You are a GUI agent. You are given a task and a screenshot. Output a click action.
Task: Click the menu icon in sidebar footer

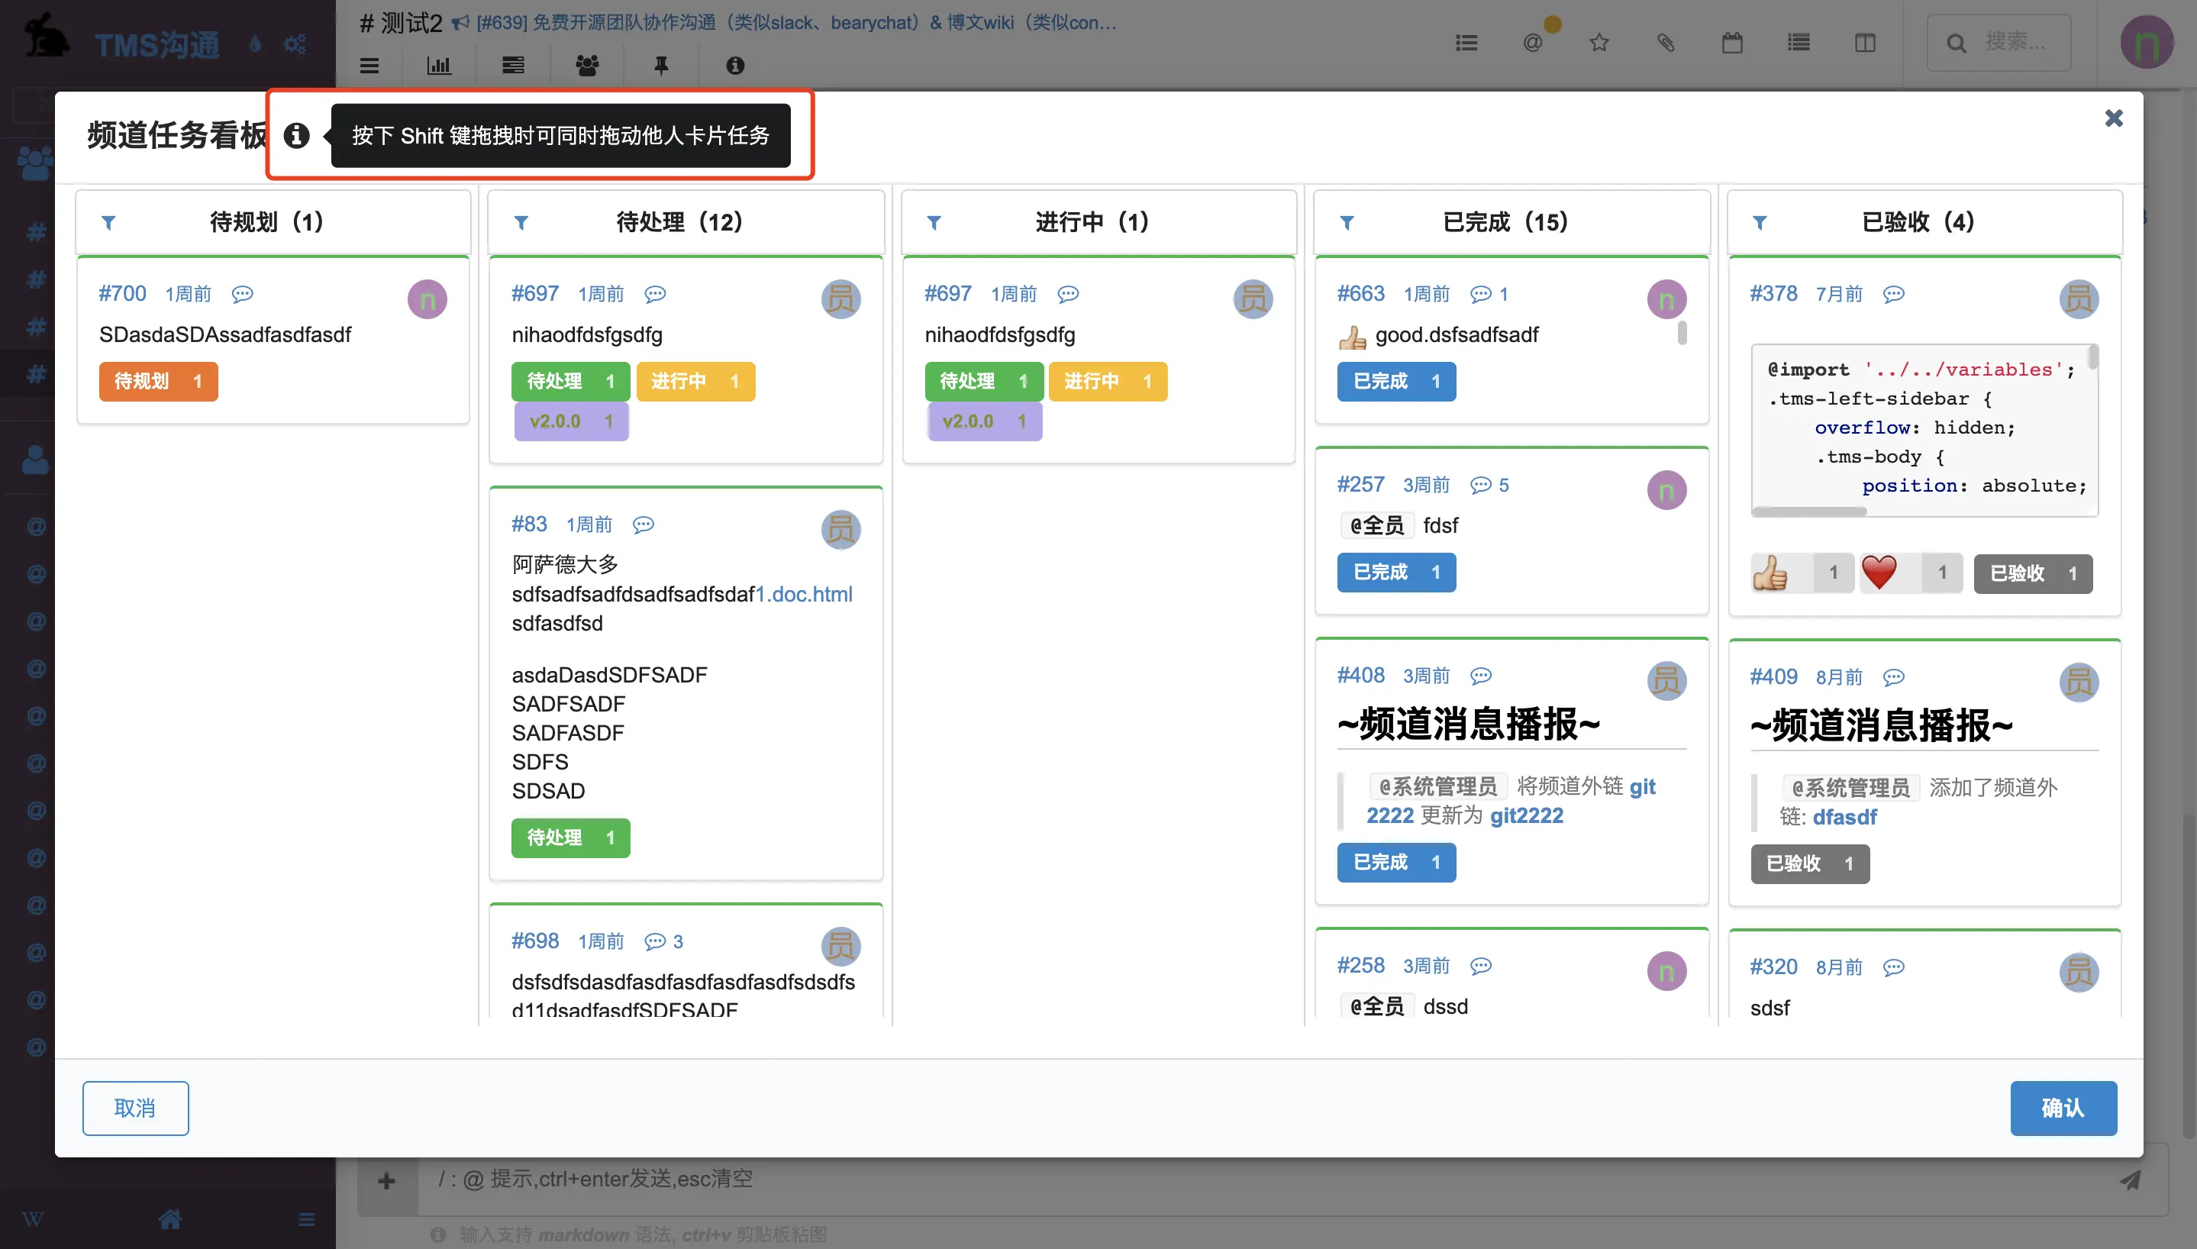point(306,1220)
